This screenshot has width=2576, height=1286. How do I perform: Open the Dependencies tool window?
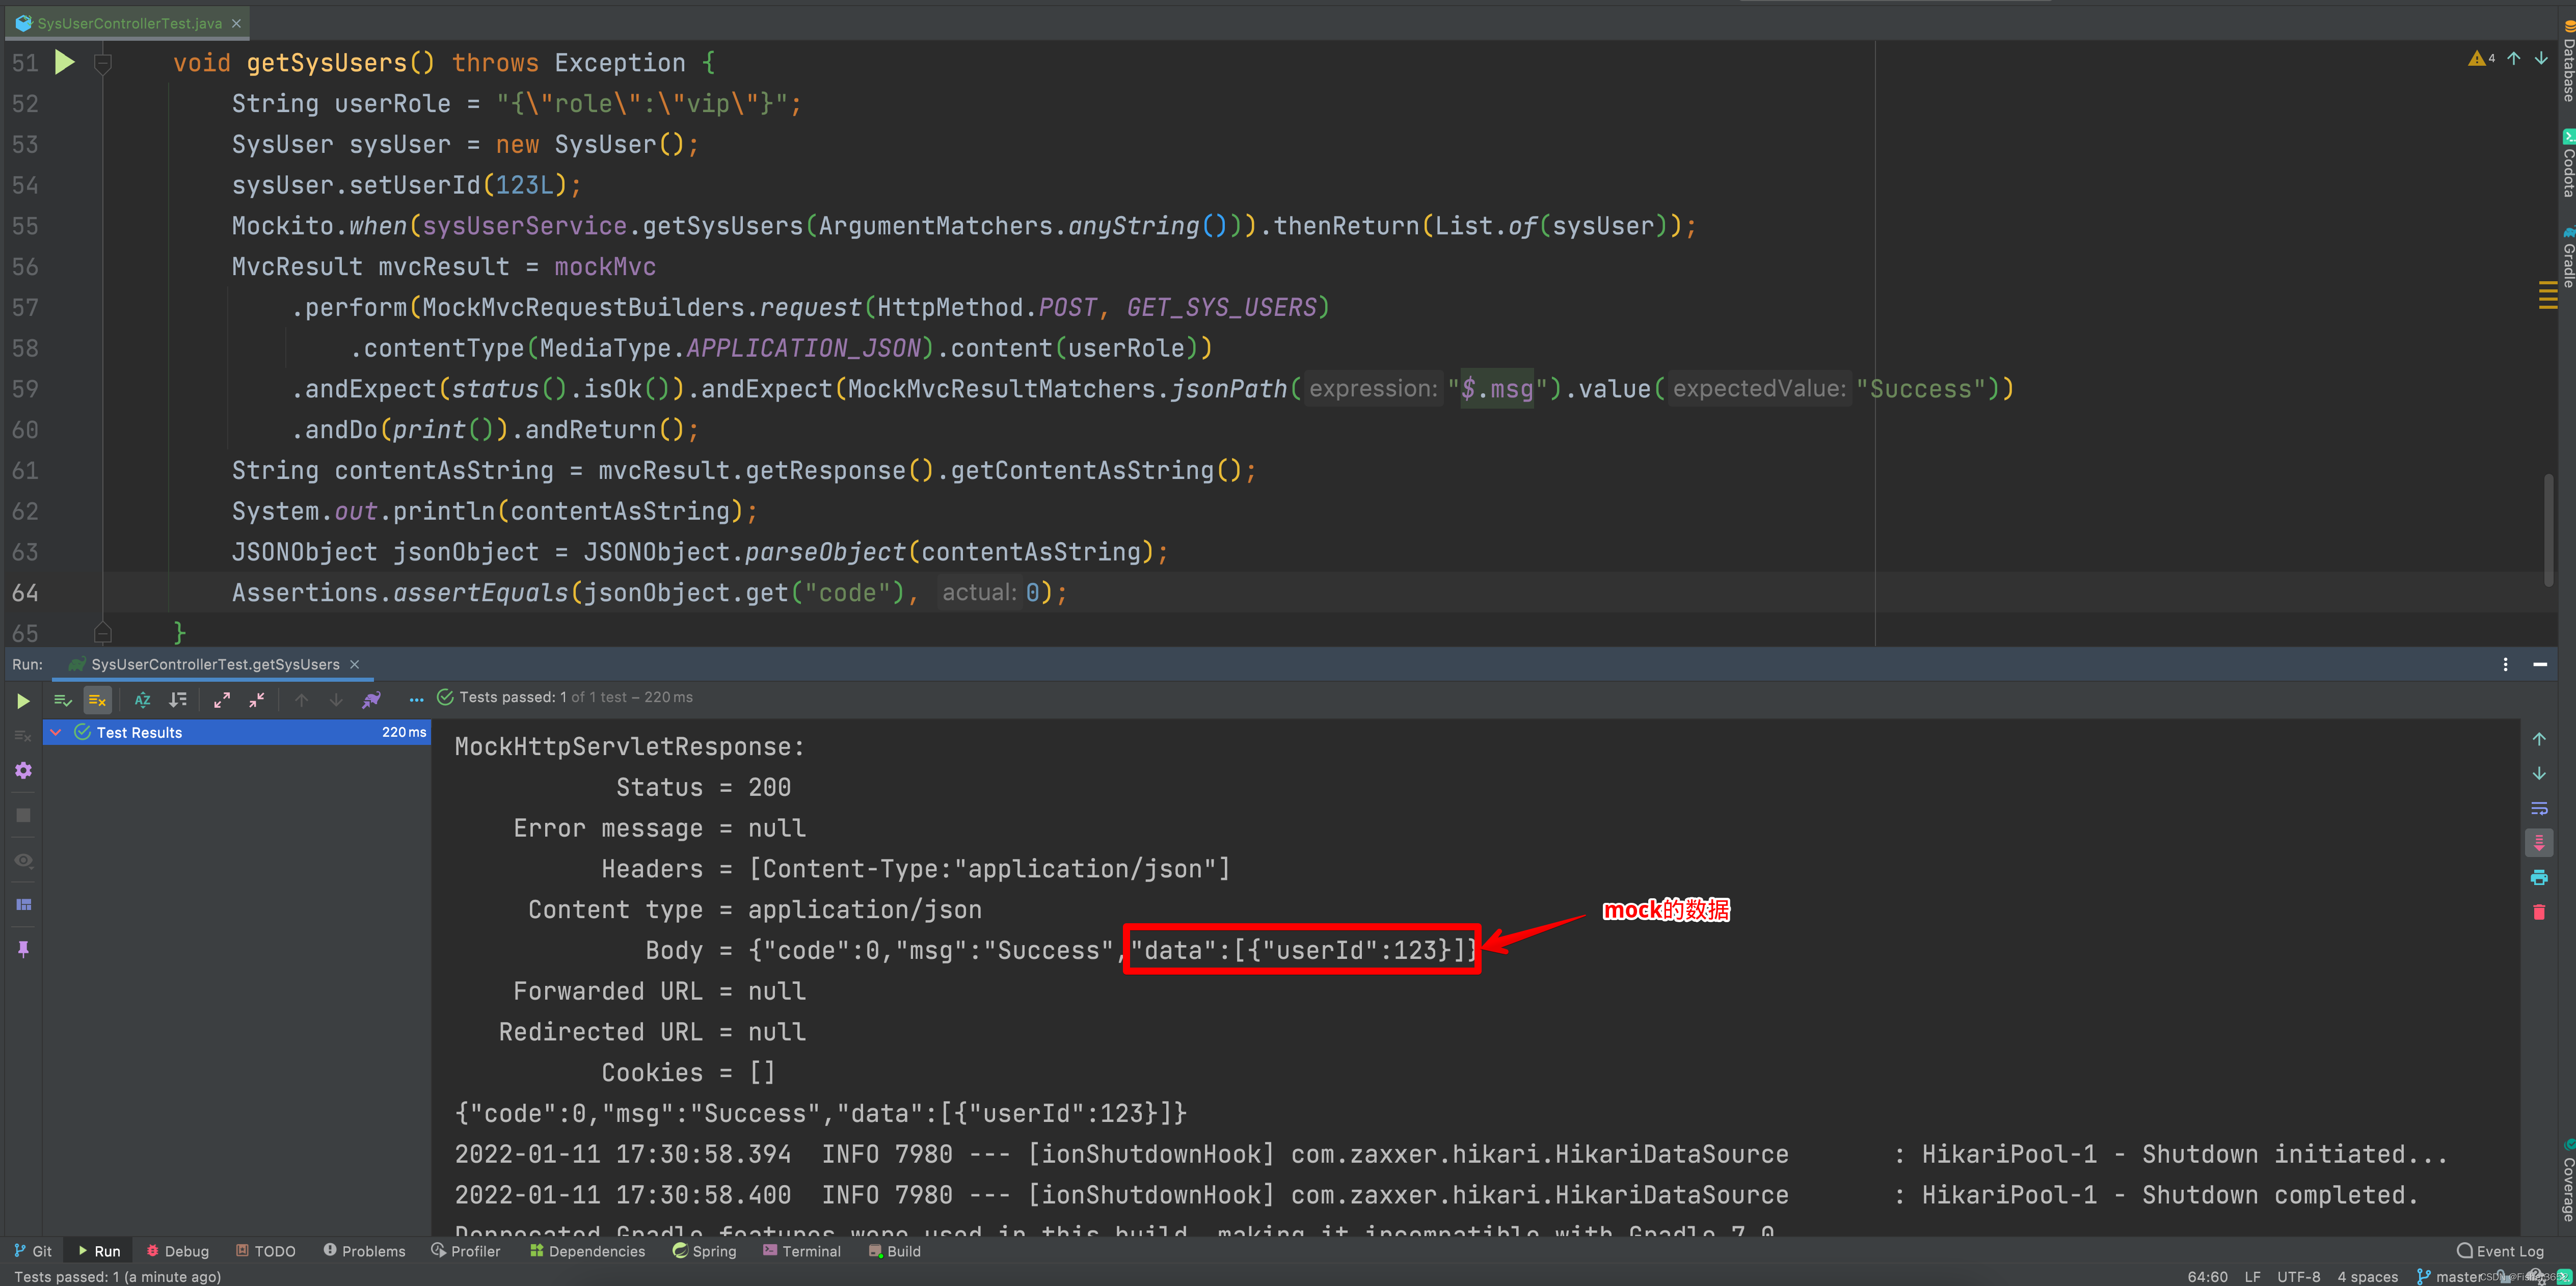point(587,1250)
